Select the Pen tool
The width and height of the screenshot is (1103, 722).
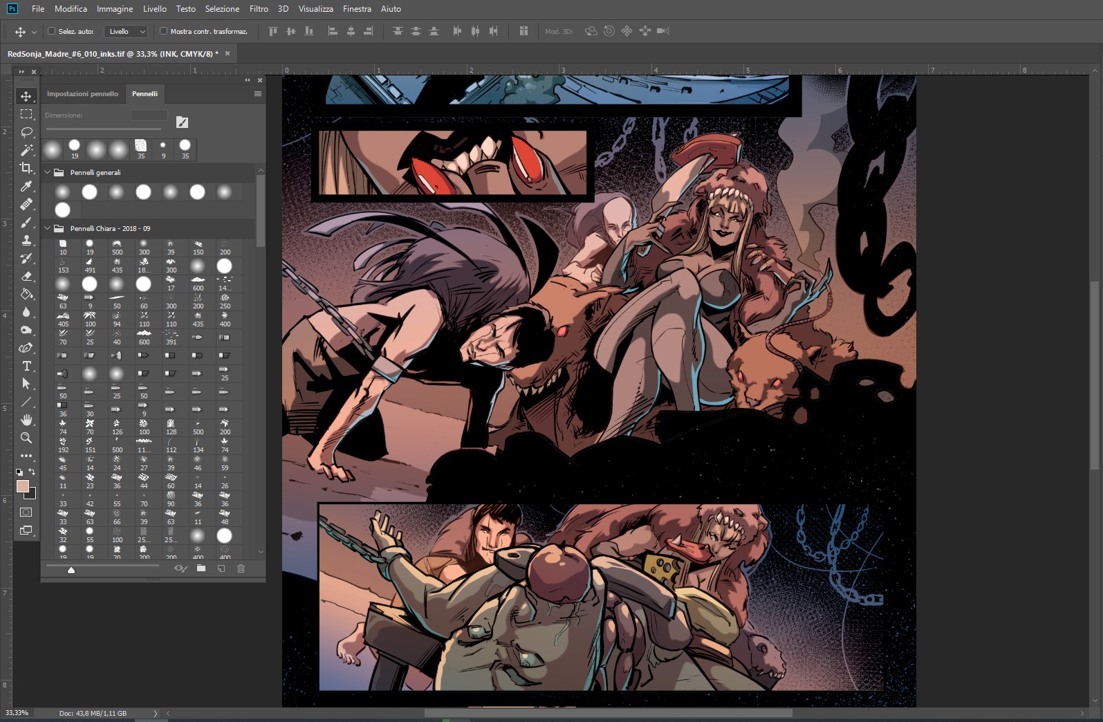tap(26, 348)
